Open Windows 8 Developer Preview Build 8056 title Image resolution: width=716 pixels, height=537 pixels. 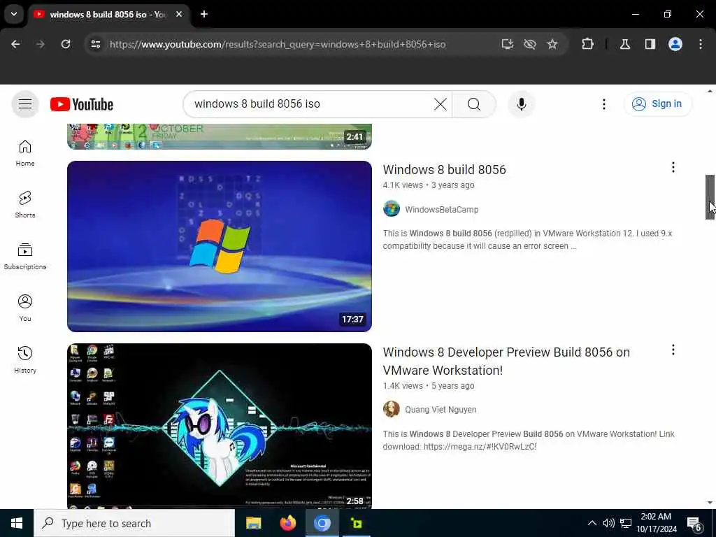click(x=506, y=361)
